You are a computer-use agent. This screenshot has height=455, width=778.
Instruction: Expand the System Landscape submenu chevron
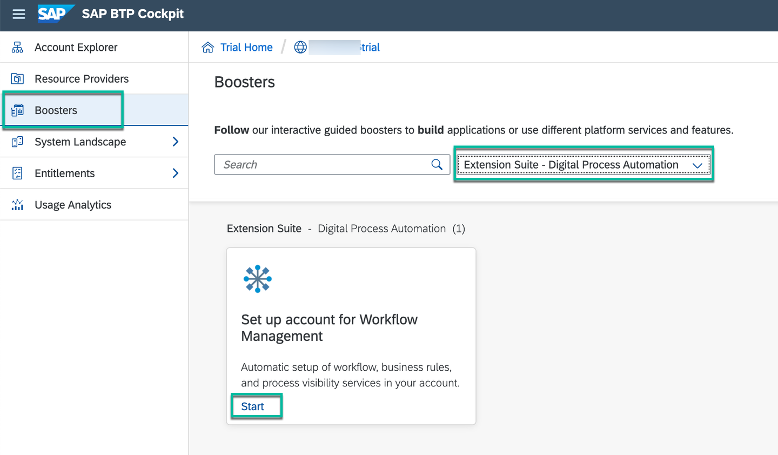pos(175,142)
